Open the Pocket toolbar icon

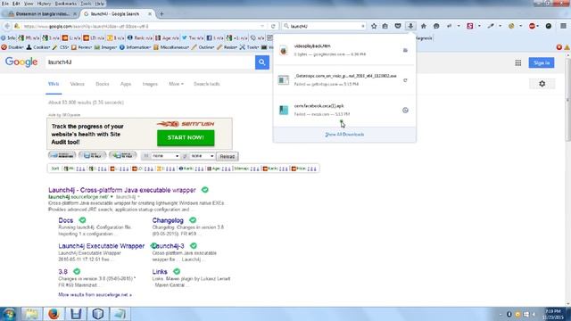click(x=398, y=26)
